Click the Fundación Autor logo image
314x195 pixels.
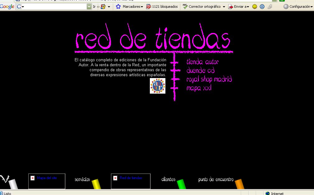coord(157,86)
